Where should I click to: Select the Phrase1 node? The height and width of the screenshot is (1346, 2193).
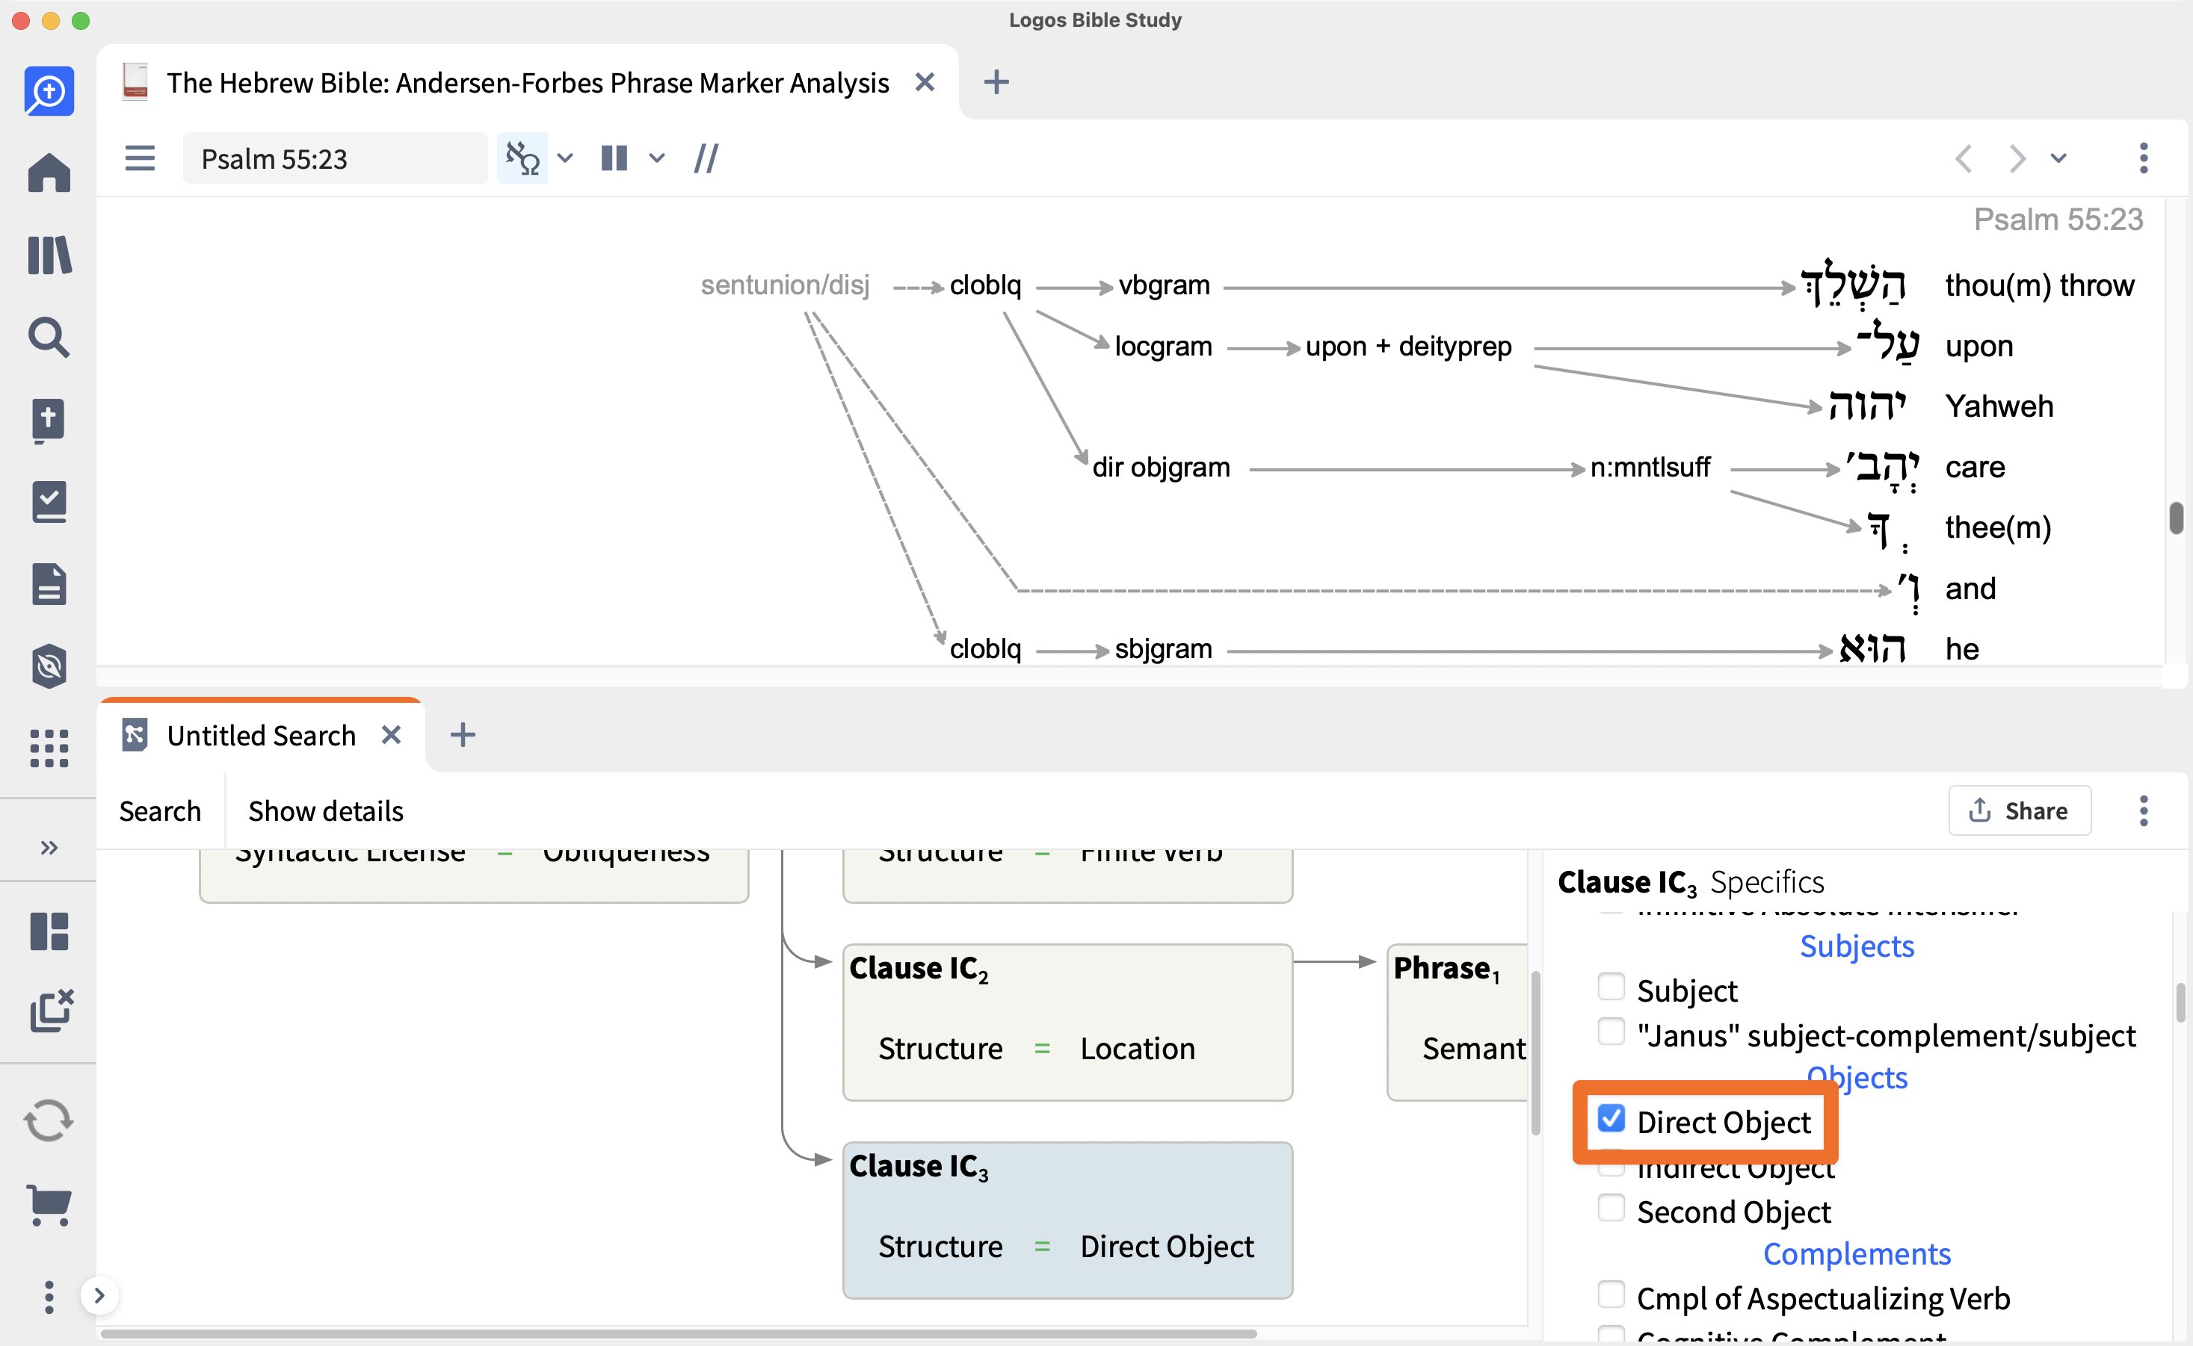tap(1458, 1022)
